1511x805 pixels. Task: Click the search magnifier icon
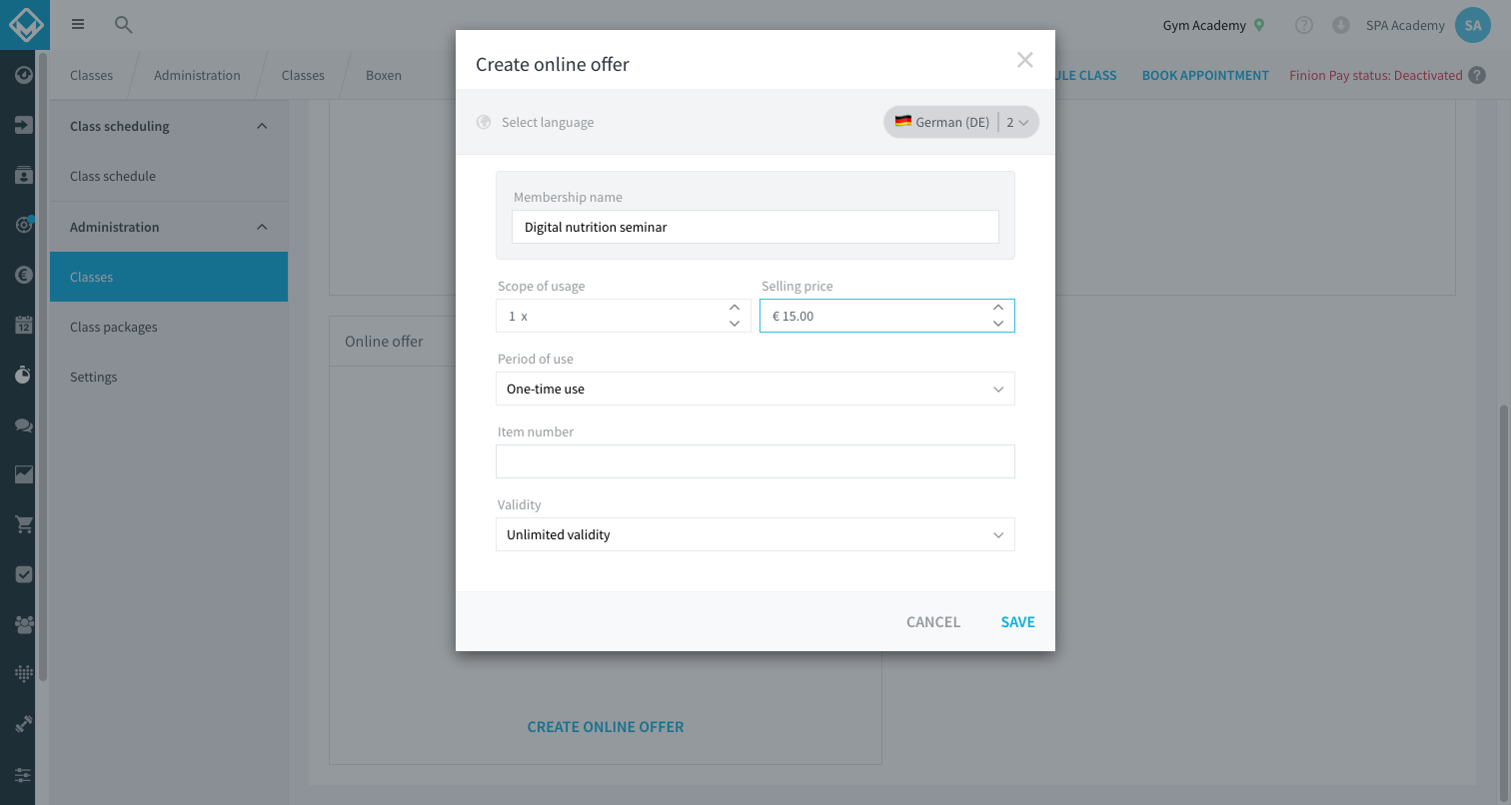click(123, 25)
